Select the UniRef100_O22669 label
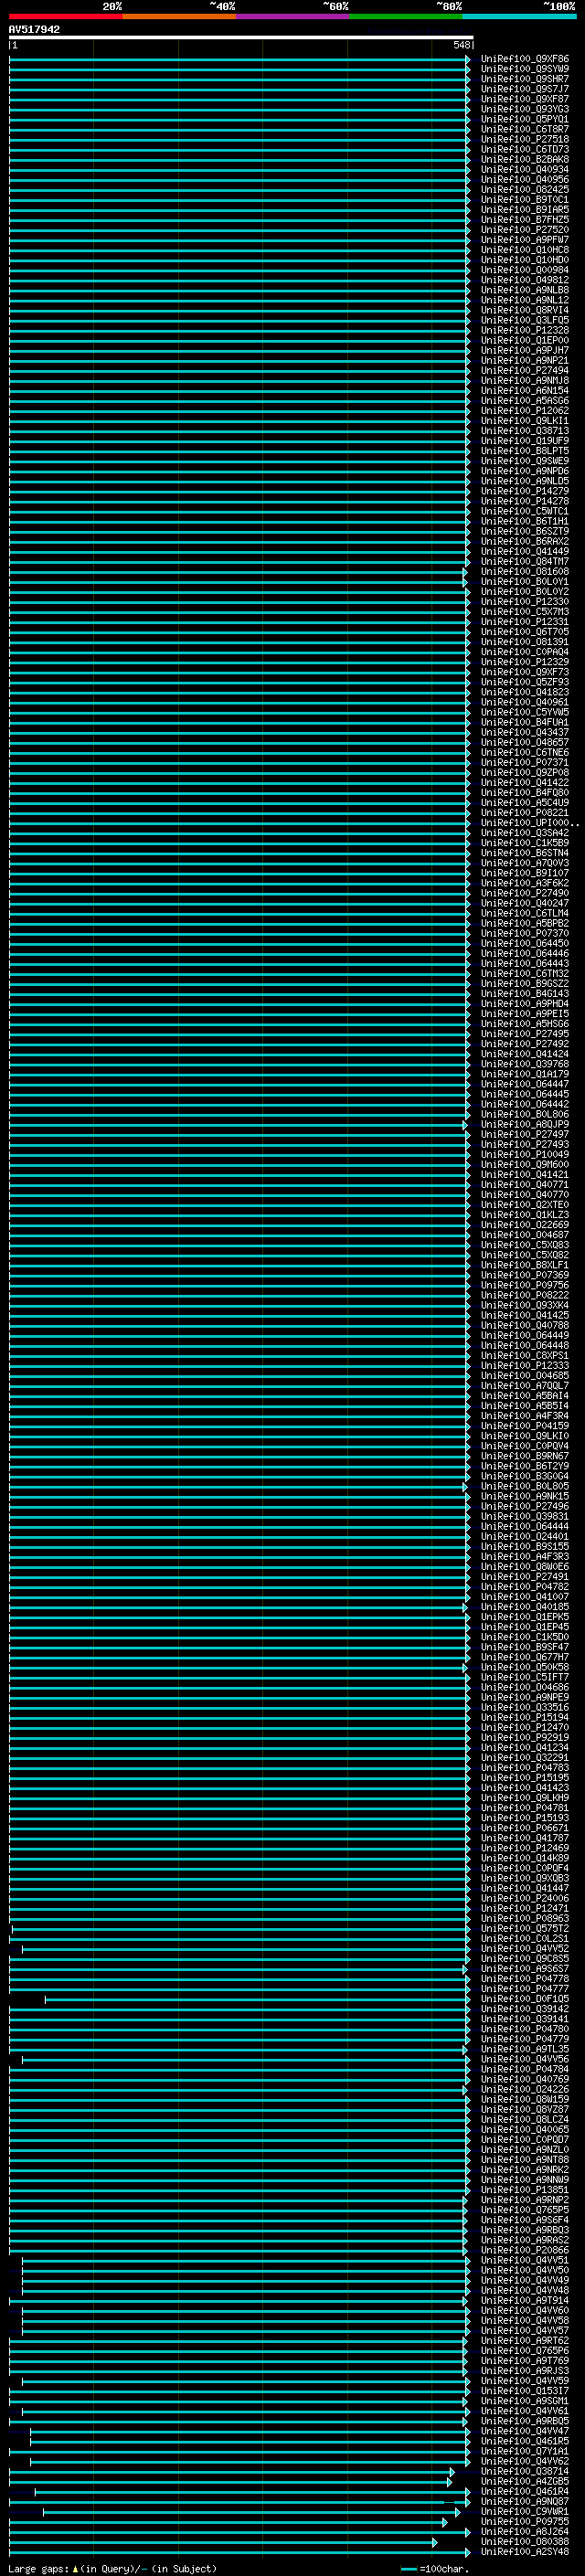The width and height of the screenshot is (585, 2576). [x=525, y=1224]
